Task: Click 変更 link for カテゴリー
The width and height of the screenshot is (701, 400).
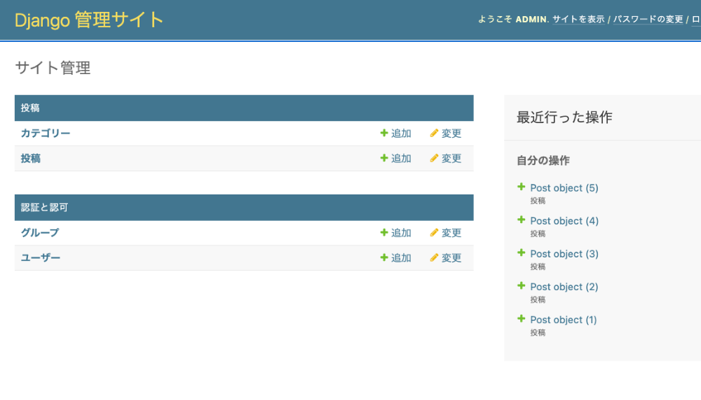Action: coord(451,134)
